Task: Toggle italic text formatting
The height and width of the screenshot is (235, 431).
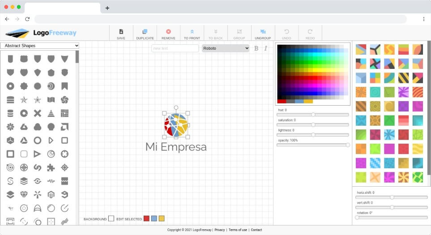Action: (x=265, y=48)
